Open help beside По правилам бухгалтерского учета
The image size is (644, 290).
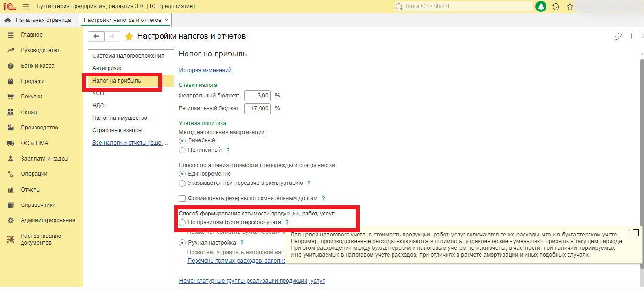click(x=287, y=223)
